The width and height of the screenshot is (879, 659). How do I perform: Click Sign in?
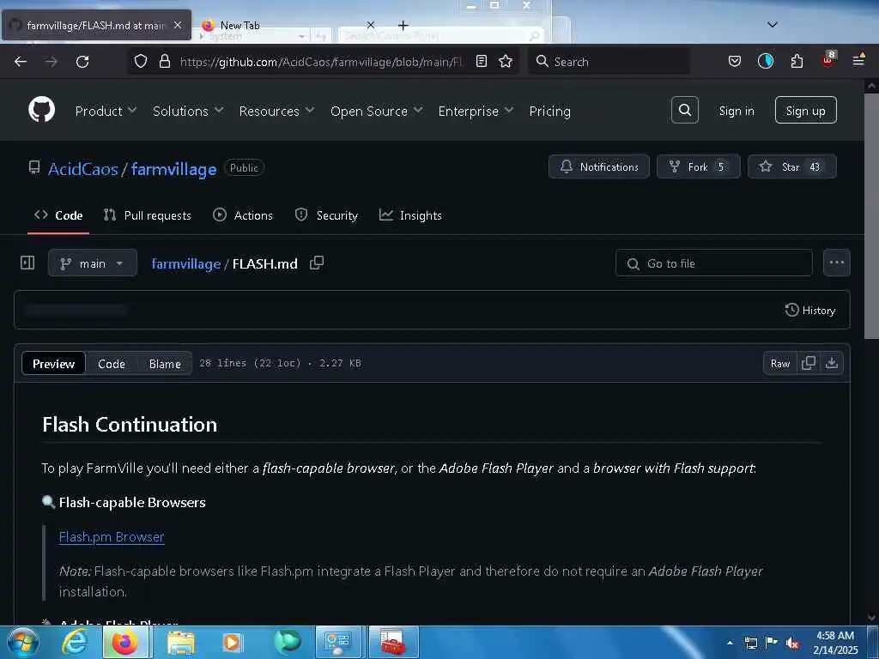(x=736, y=111)
